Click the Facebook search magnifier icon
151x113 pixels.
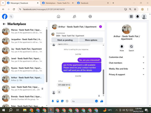coord(11,17)
